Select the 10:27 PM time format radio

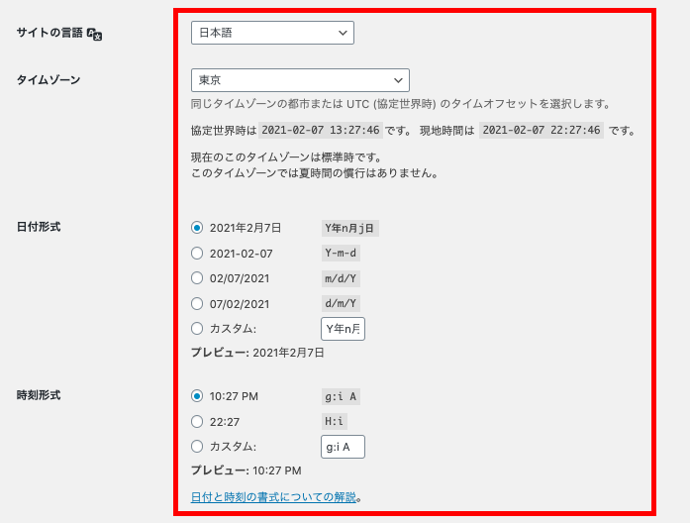pos(197,396)
